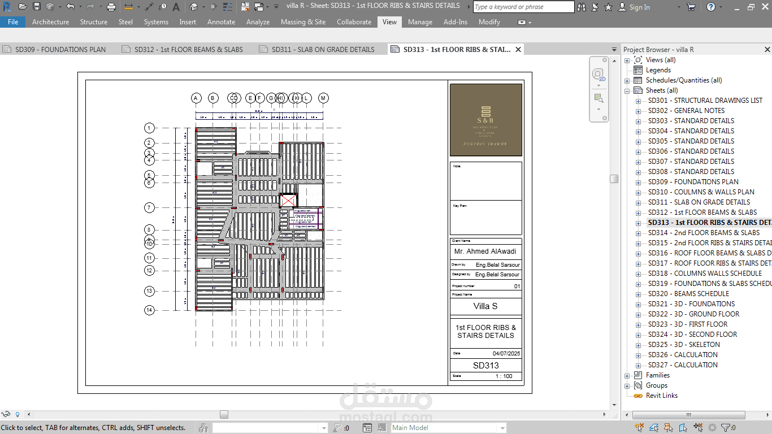772x434 pixels.
Task: Open the Annotate ribbon tab
Action: tap(221, 22)
